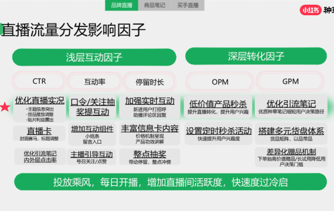Screen dimensions: 334x211
Task: Select the 深层转化因子 green header
Action: click(x=256, y=56)
